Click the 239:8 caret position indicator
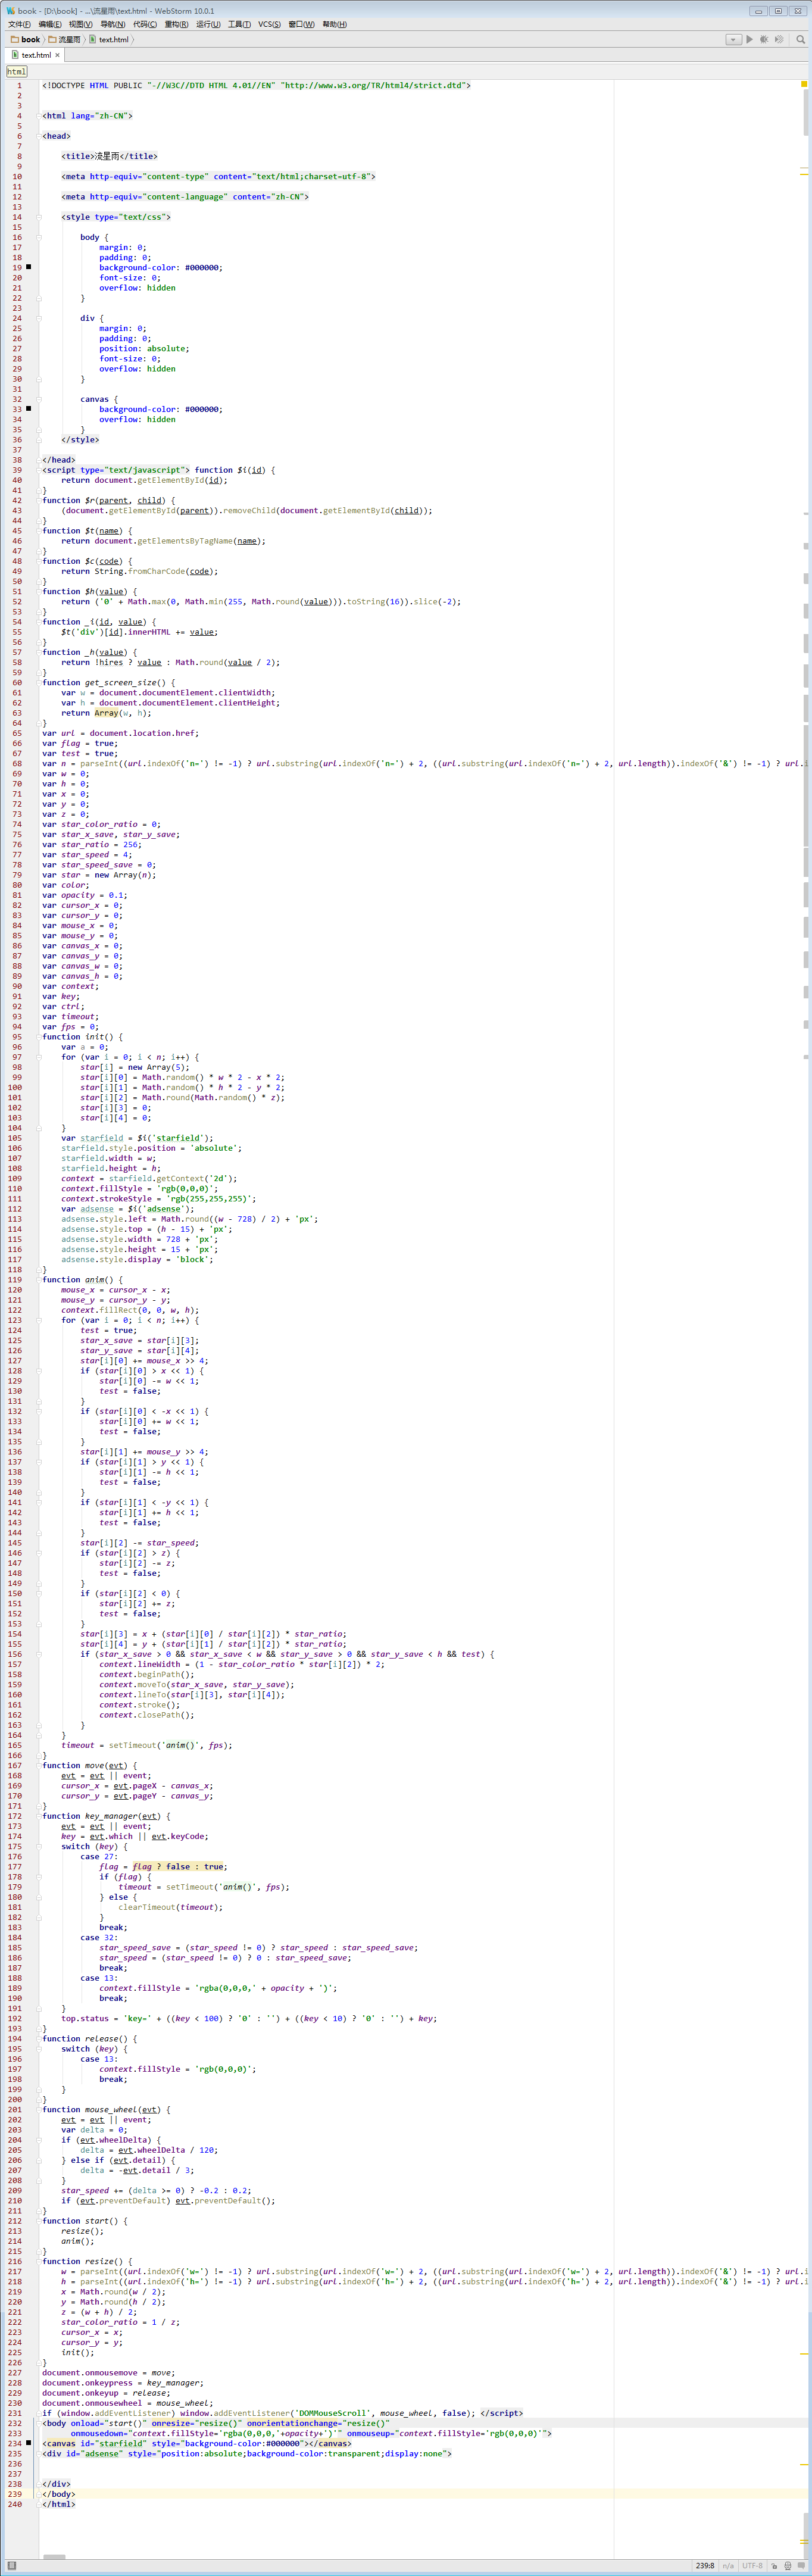The height and width of the screenshot is (2576, 812). tap(705, 2566)
